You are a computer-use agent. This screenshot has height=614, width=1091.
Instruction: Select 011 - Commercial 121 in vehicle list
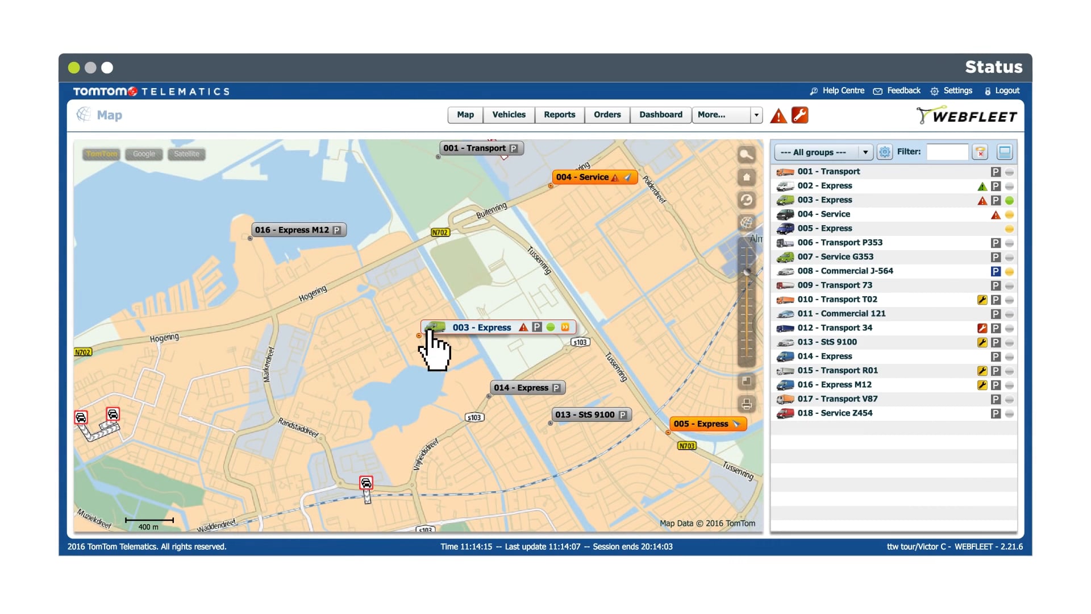pos(894,314)
